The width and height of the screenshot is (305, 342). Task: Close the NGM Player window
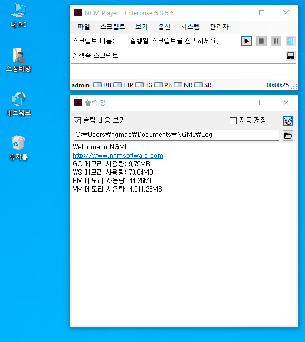(286, 13)
